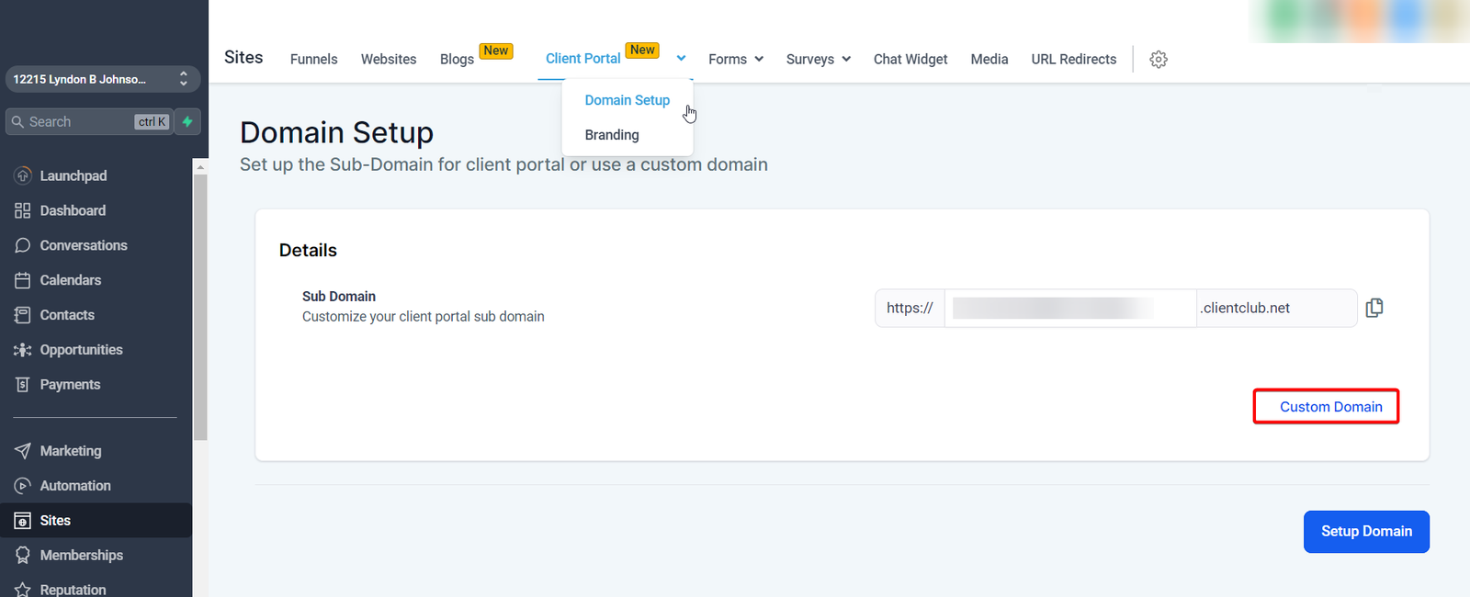Click the Calendars icon in sidebar
The height and width of the screenshot is (597, 1470).
point(23,280)
